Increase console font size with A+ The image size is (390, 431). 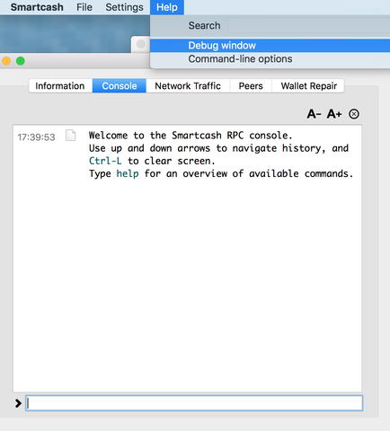(x=334, y=114)
